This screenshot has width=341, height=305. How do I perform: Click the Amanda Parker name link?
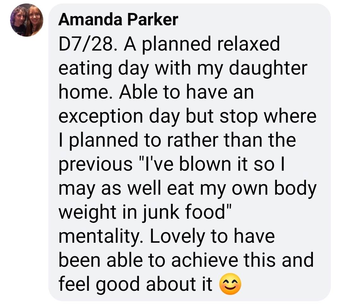click(118, 20)
